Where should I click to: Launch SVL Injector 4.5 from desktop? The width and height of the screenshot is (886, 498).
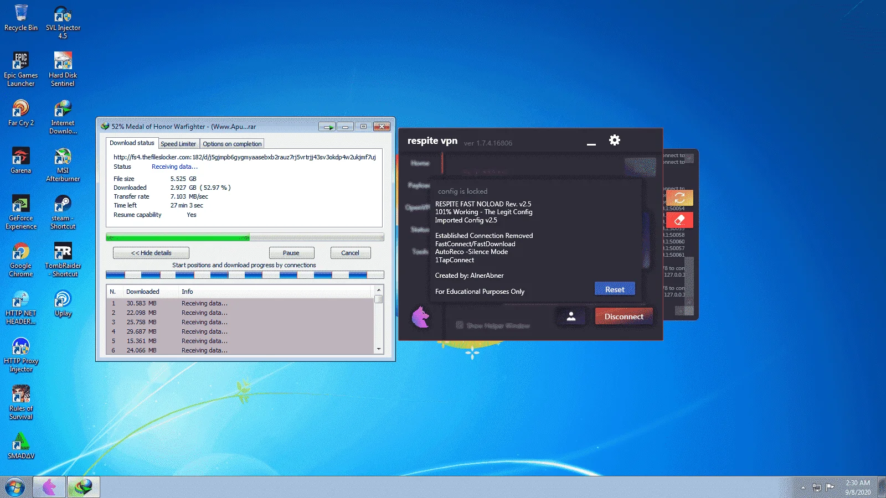(x=63, y=22)
